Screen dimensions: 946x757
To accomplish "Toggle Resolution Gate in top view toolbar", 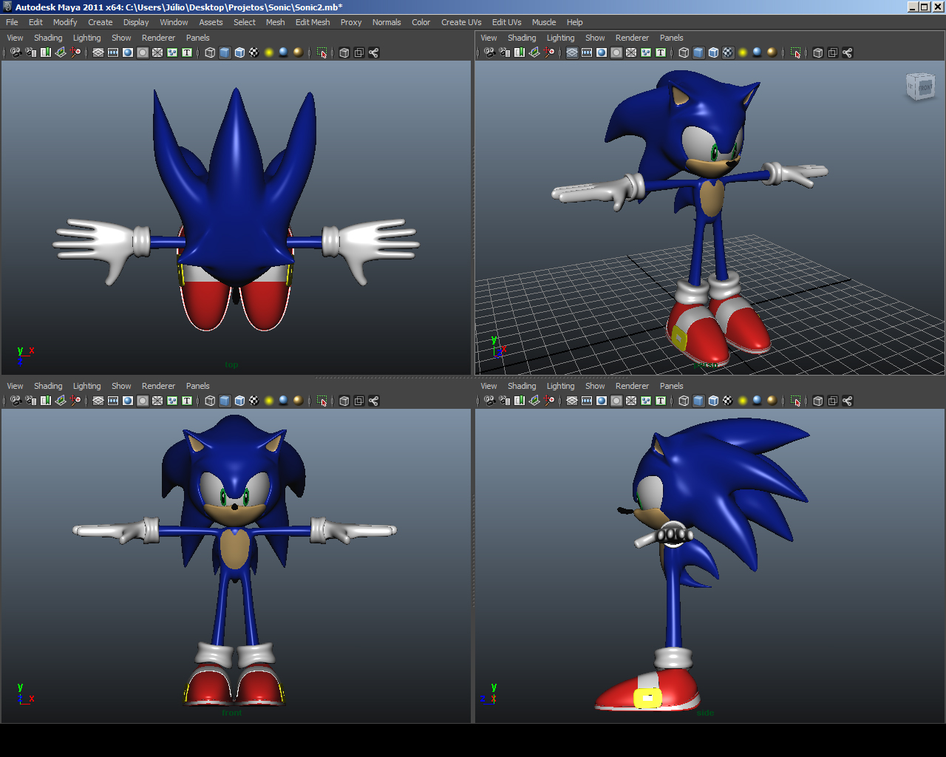I will click(128, 52).
